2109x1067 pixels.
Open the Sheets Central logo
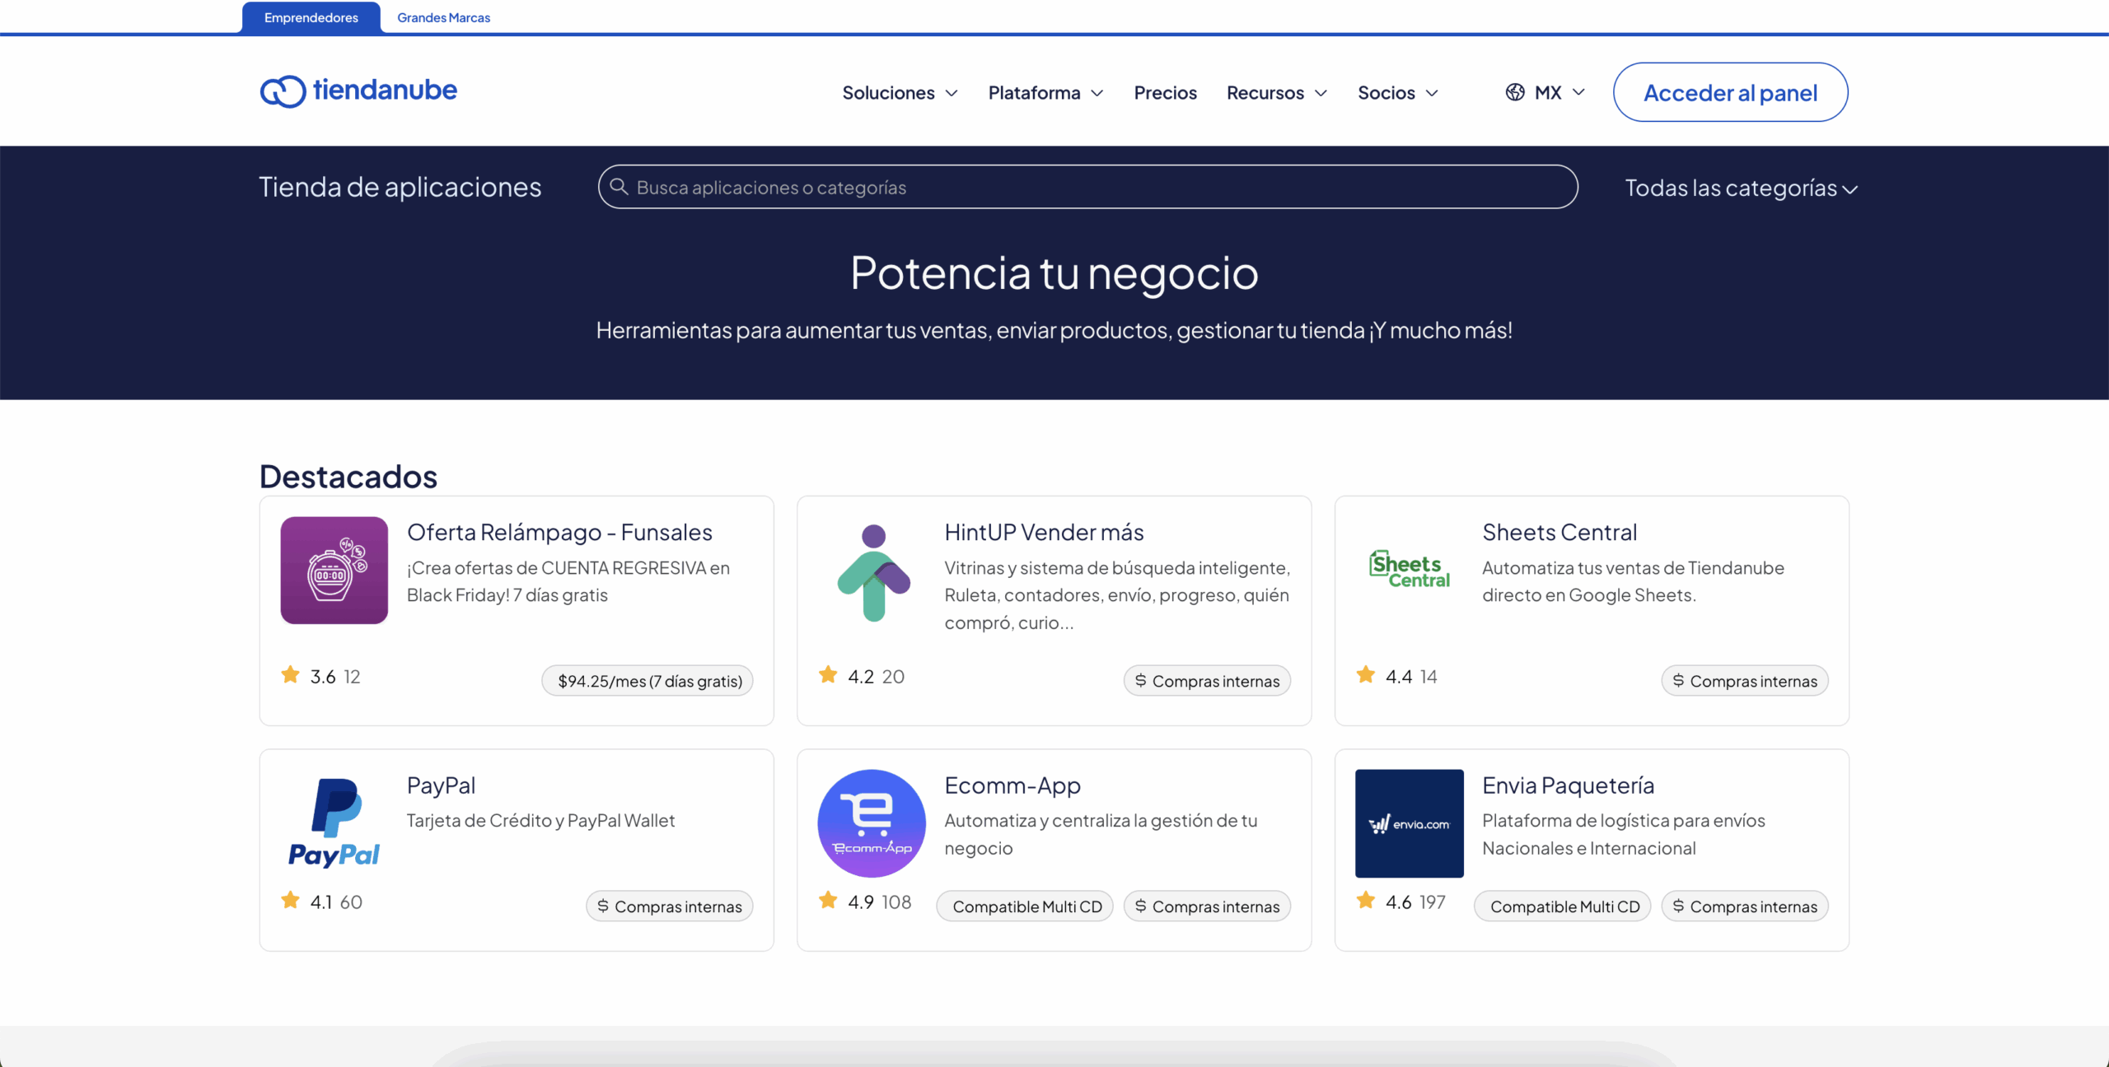pyautogui.click(x=1409, y=569)
